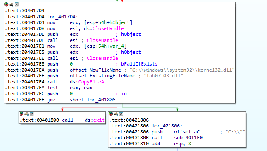267x151 pixels.
Task: Select the sub_4011E0 call target
Action: (x=188, y=138)
